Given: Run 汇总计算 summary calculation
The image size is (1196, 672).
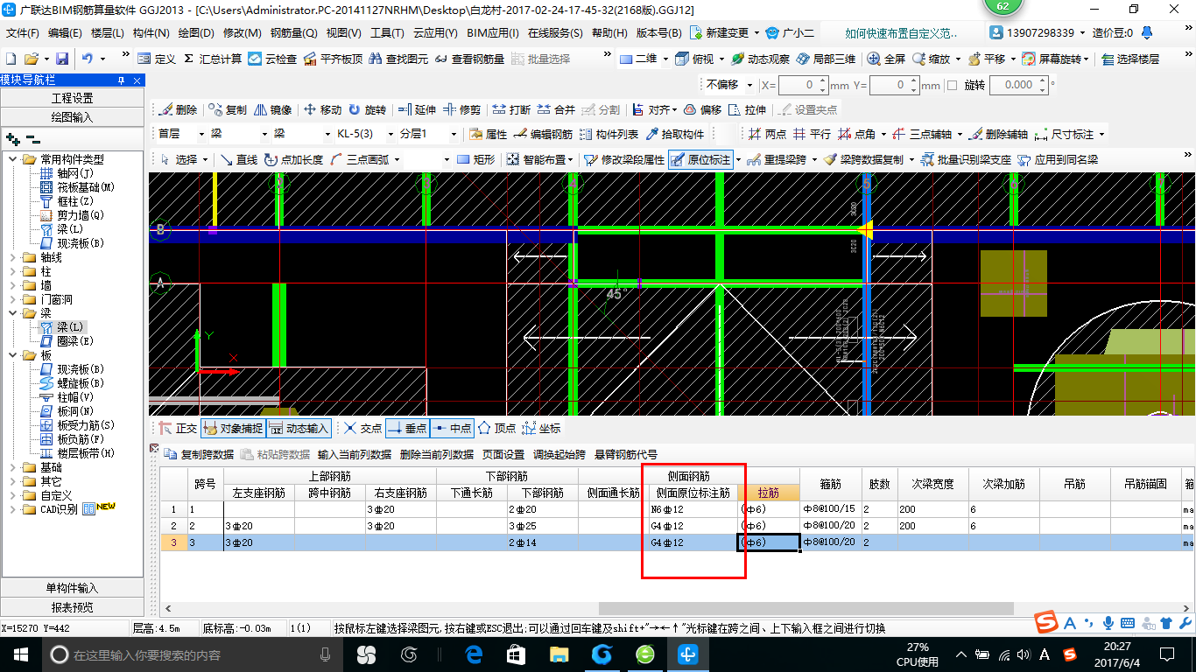Looking at the screenshot, I should pyautogui.click(x=213, y=59).
